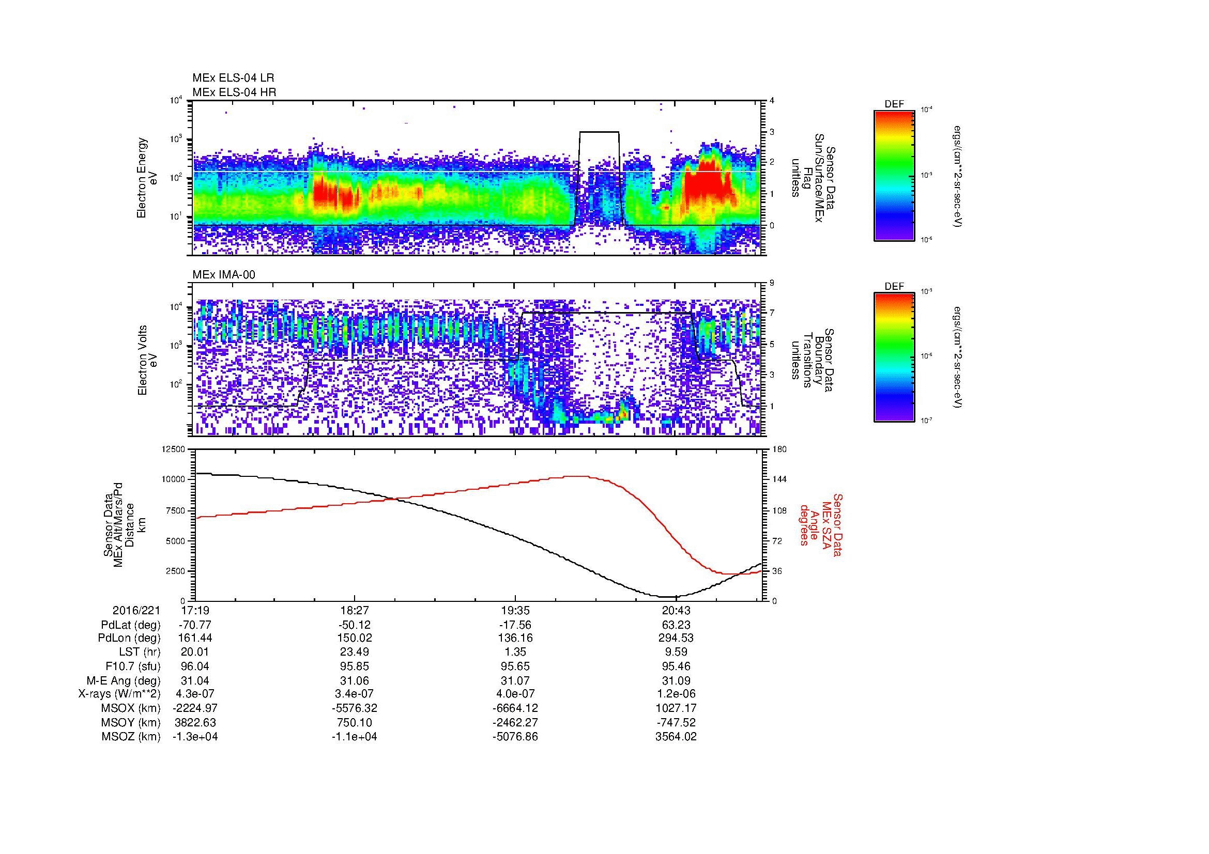This screenshot has width=1209, height=854.
Task: Click the MSOZ value '3564.02'
Action: (676, 737)
